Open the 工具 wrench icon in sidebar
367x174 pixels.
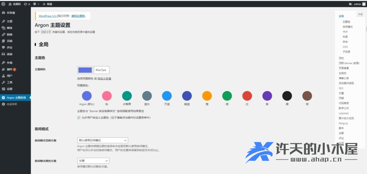[x=3, y=82]
